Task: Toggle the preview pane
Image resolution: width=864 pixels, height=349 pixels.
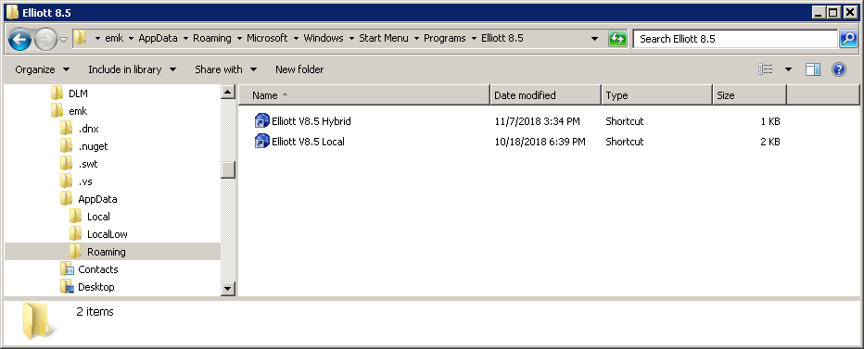Action: point(813,69)
